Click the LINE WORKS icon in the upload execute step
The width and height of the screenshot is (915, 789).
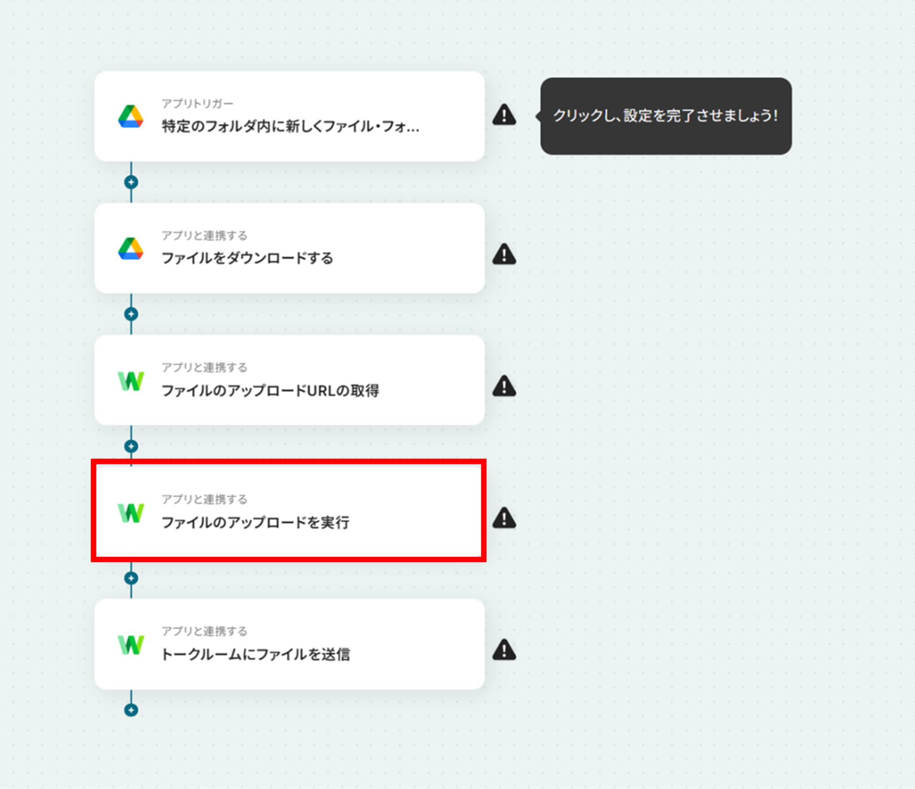(130, 513)
